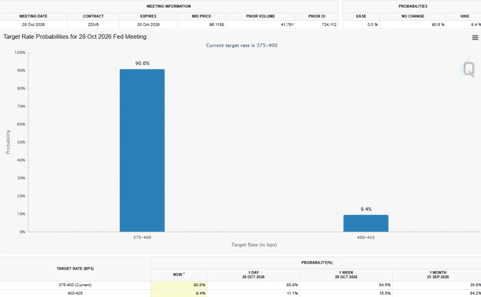The height and width of the screenshot is (297, 481).
Task: Select the 1 Day value '88.9%'
Action: pos(293,285)
